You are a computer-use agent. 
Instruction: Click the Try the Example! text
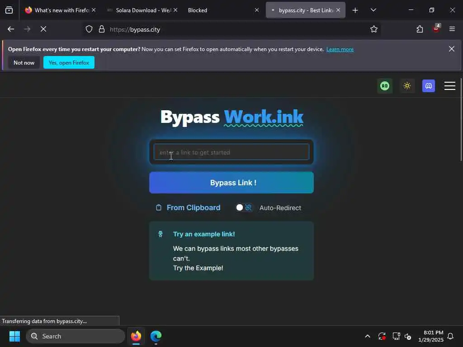(198, 268)
